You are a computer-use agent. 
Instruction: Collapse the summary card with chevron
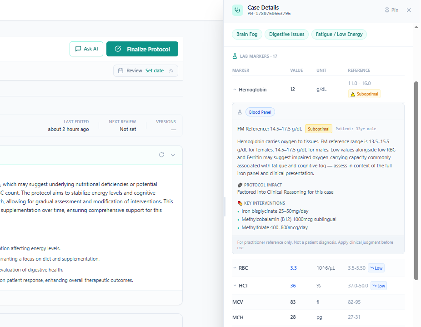tap(173, 155)
